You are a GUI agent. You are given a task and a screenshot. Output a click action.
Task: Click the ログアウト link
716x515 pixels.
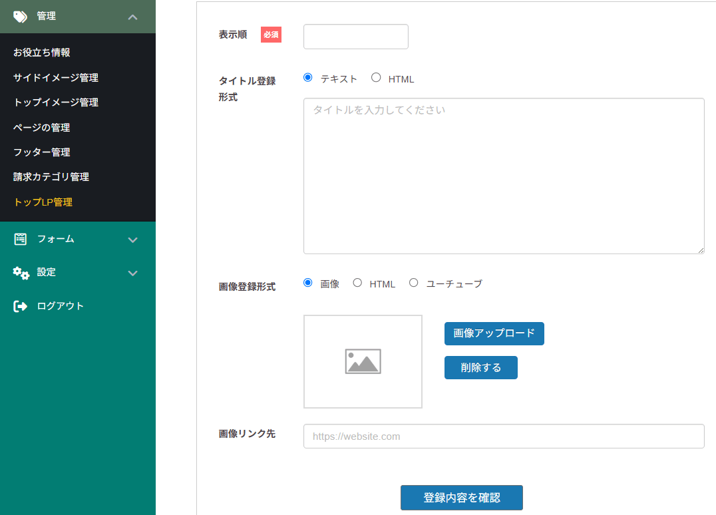click(x=61, y=306)
